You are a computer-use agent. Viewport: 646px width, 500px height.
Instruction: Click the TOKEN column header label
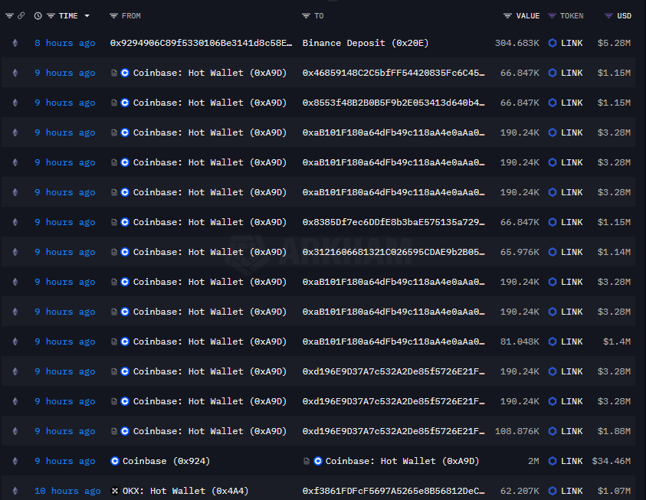click(572, 16)
